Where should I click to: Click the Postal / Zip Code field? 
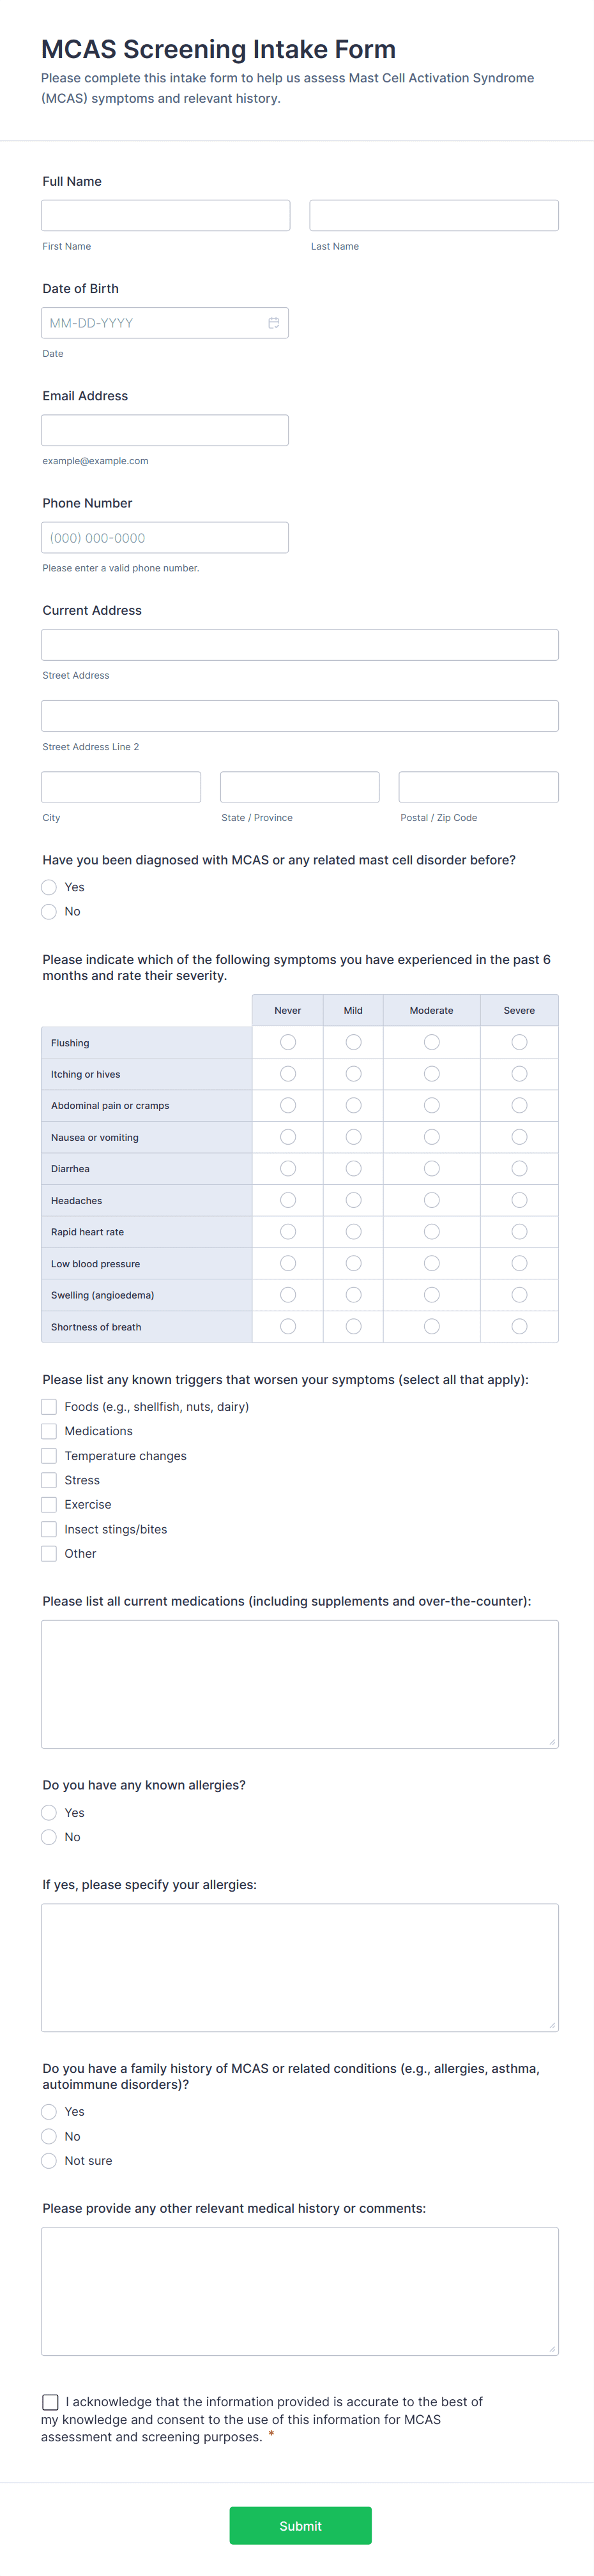(x=479, y=787)
